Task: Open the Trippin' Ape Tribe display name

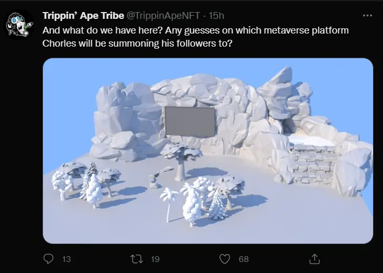Action: pyautogui.click(x=83, y=16)
